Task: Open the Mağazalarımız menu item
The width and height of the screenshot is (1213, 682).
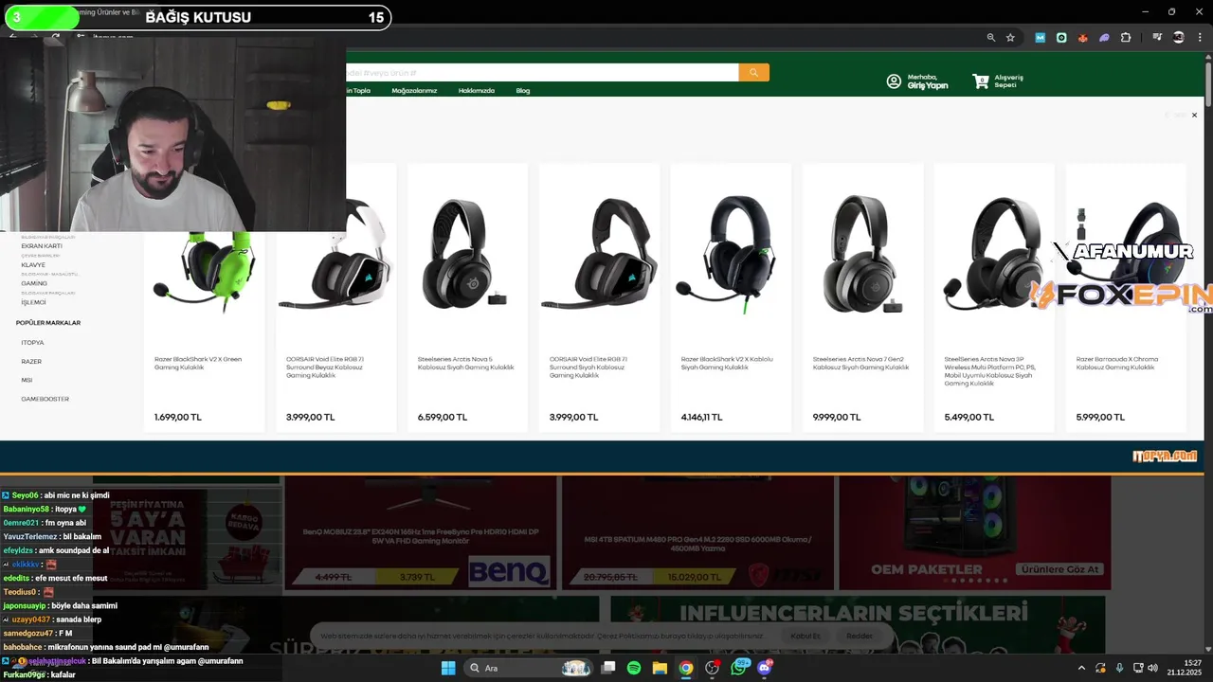Action: point(414,91)
